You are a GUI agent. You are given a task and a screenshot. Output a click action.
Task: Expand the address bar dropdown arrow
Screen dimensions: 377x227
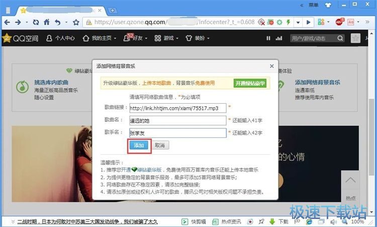(x=298, y=23)
